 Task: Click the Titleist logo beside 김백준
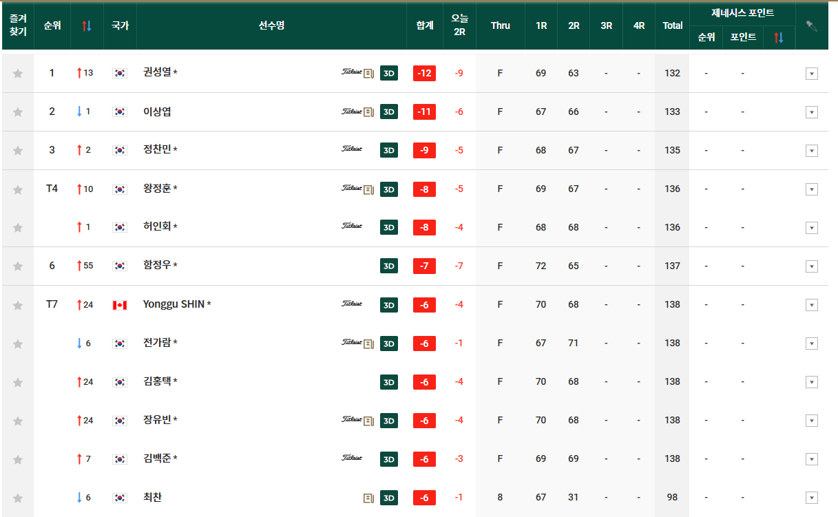[352, 457]
